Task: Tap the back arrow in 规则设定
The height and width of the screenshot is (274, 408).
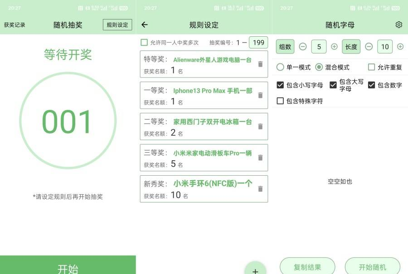Action: [x=145, y=25]
